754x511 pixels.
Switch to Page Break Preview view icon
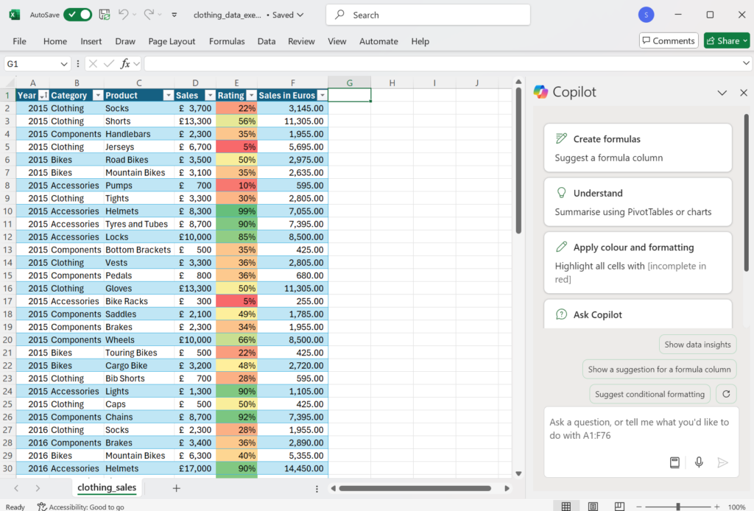[620, 507]
